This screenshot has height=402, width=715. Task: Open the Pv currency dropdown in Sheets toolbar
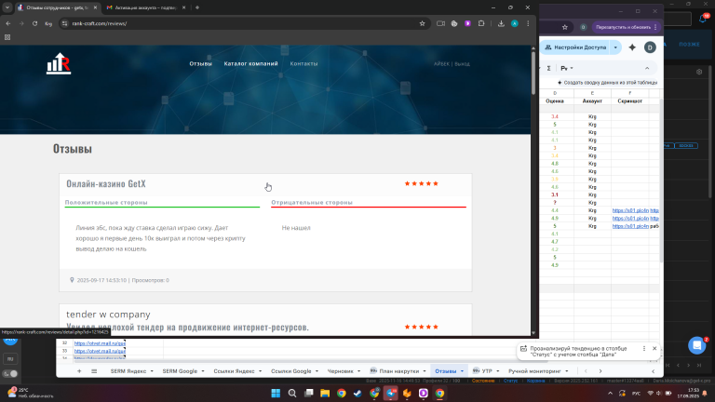tap(567, 68)
